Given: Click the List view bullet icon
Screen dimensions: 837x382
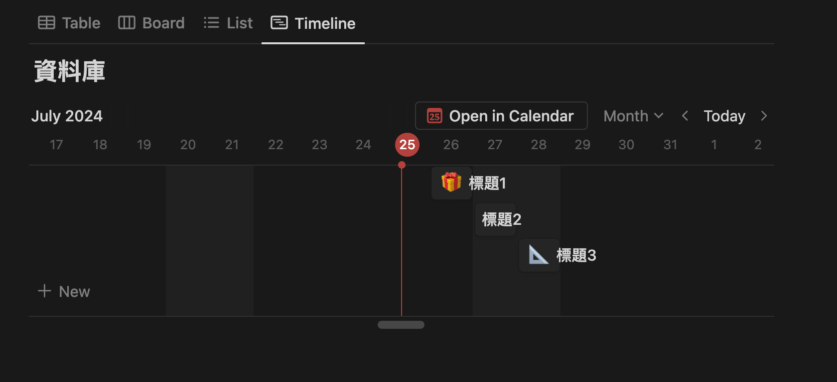Looking at the screenshot, I should [x=211, y=23].
